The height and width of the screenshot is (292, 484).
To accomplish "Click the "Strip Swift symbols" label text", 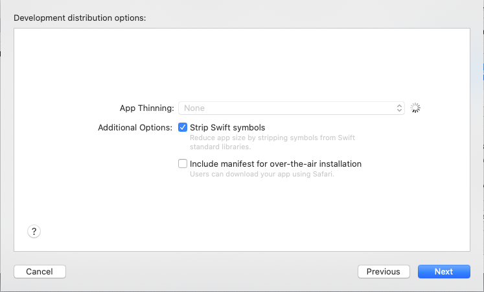I will pyautogui.click(x=227, y=127).
